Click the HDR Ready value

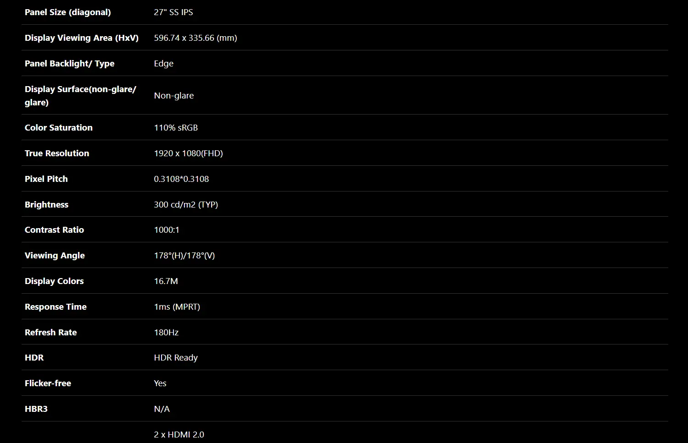pyautogui.click(x=175, y=358)
